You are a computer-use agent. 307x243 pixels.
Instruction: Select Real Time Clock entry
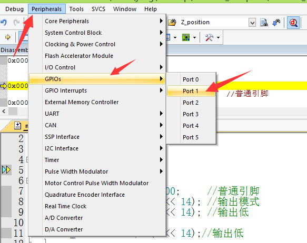[97, 206]
